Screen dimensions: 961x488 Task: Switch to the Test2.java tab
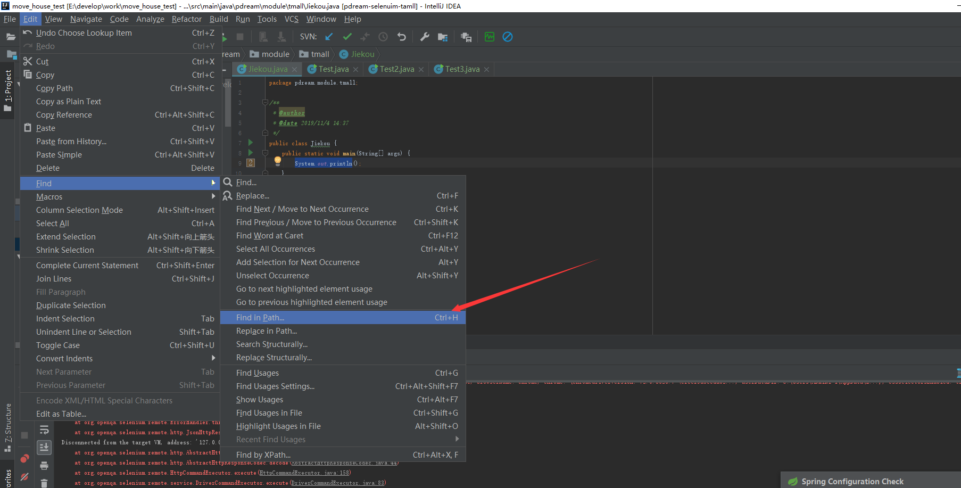397,69
